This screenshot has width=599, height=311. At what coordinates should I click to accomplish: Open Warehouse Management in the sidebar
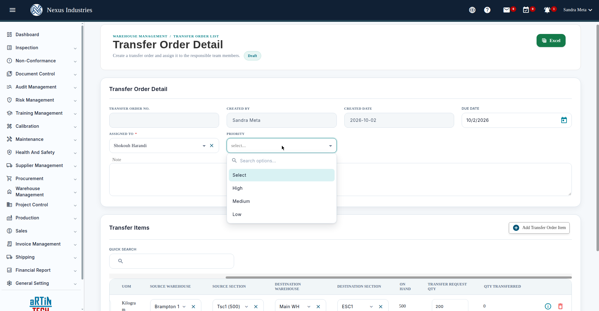[30, 192]
